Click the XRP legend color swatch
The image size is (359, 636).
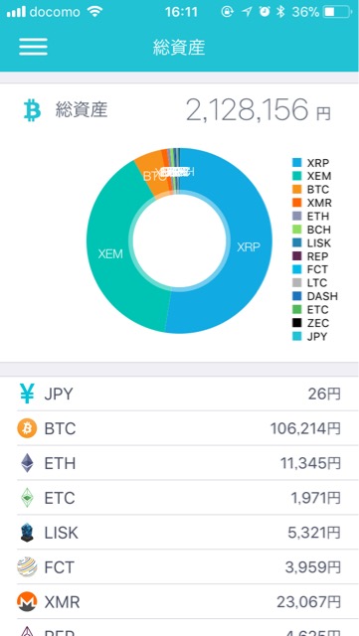click(x=297, y=163)
